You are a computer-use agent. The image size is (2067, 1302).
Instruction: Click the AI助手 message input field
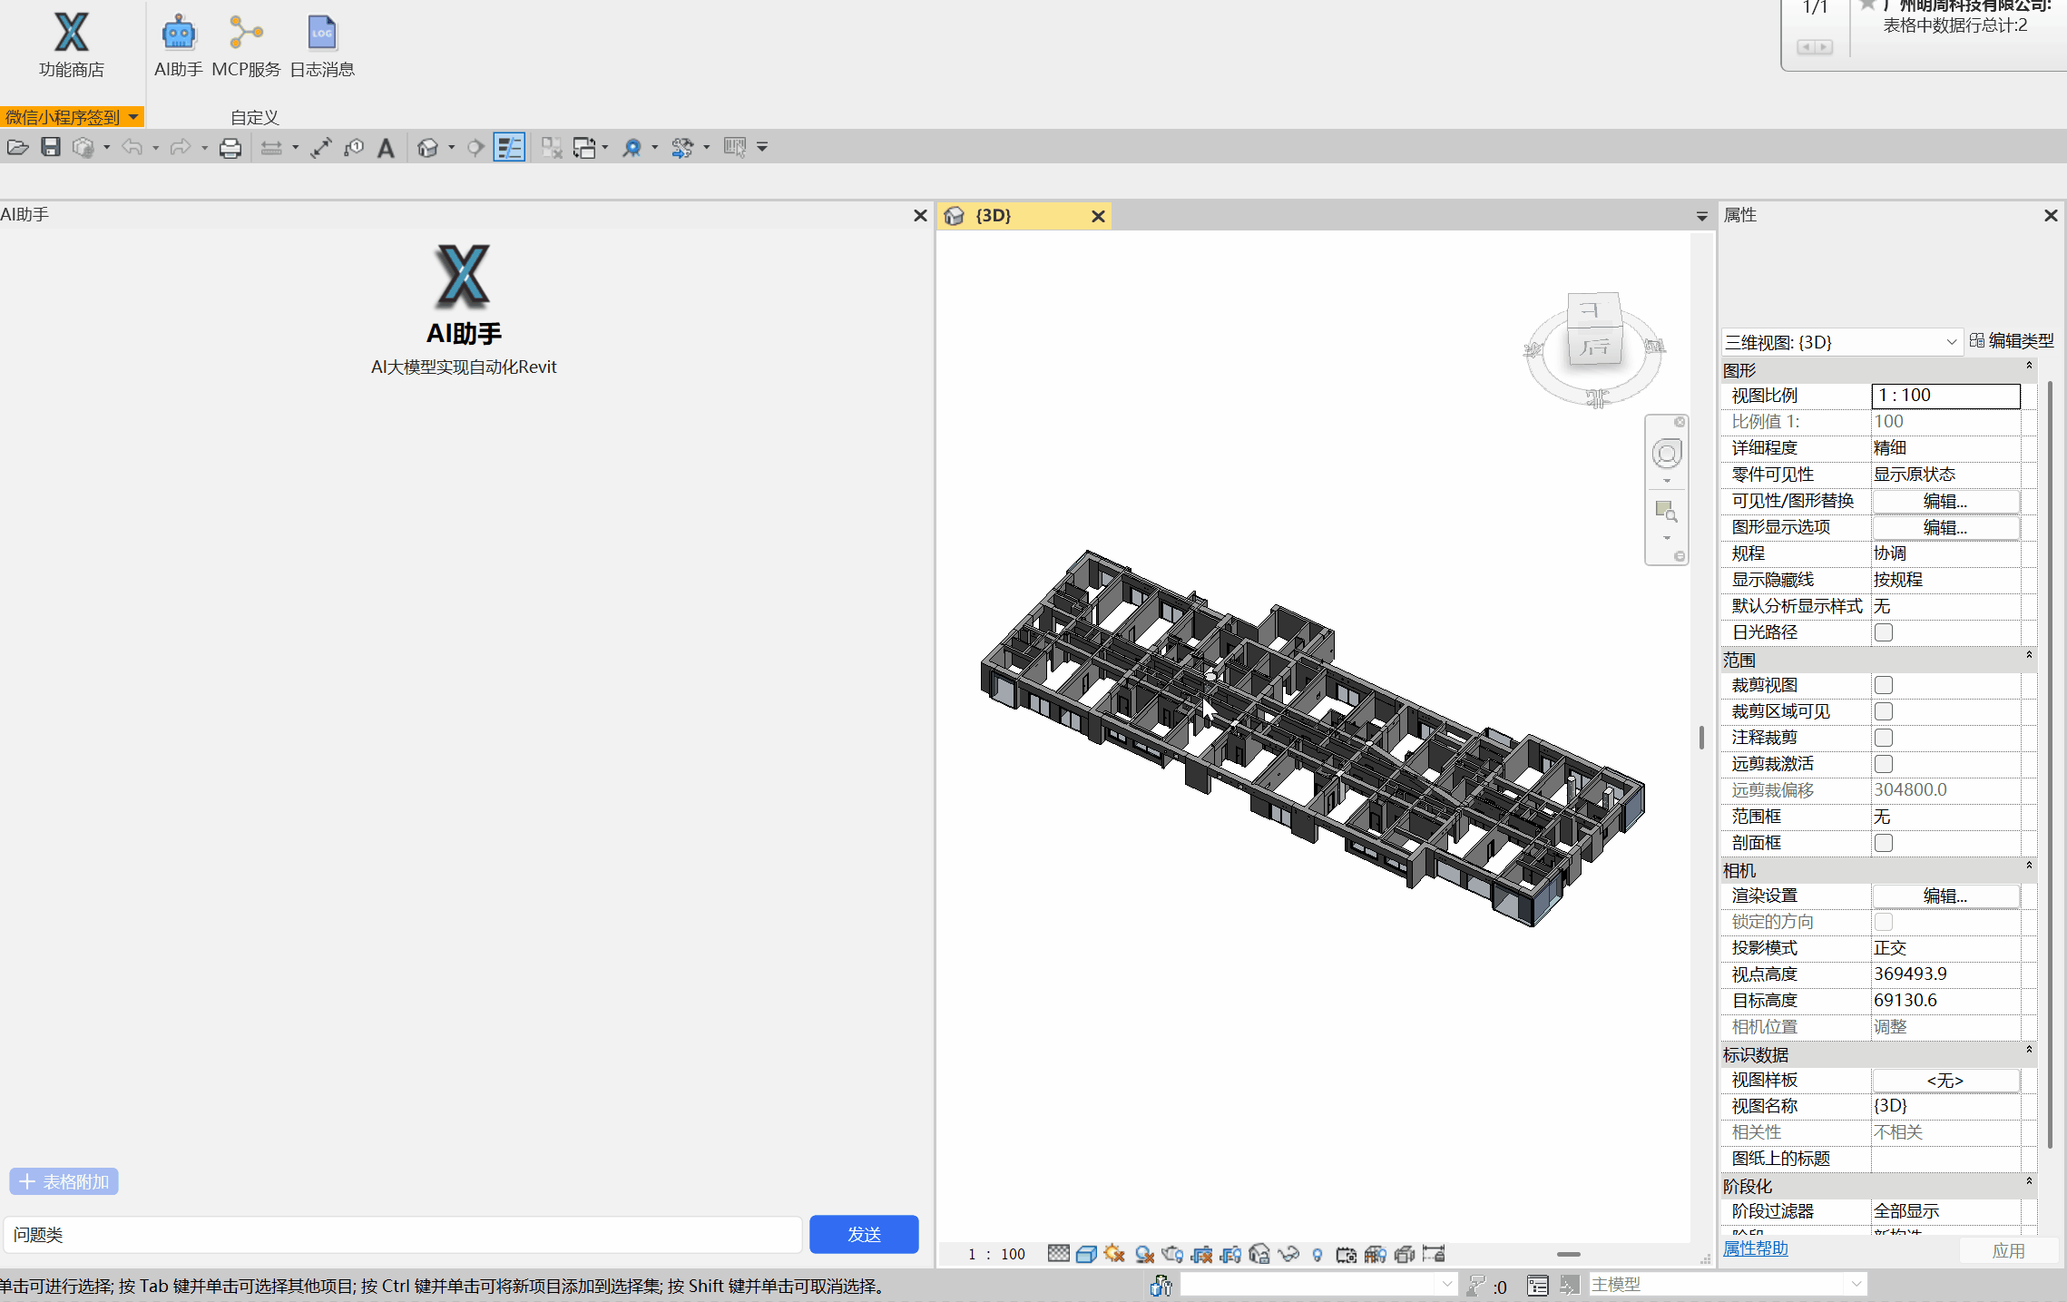[404, 1234]
